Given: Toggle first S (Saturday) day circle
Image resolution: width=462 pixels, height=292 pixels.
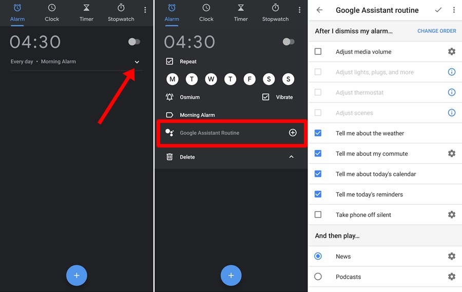Looking at the screenshot, I should click(268, 79).
